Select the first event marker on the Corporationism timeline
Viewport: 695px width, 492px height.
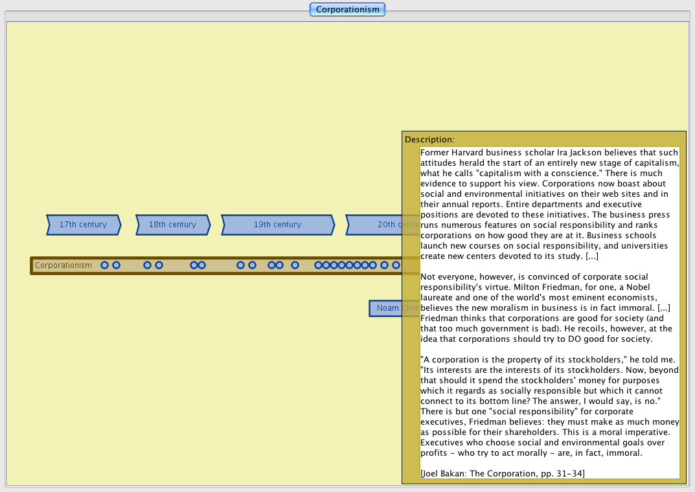pos(104,265)
